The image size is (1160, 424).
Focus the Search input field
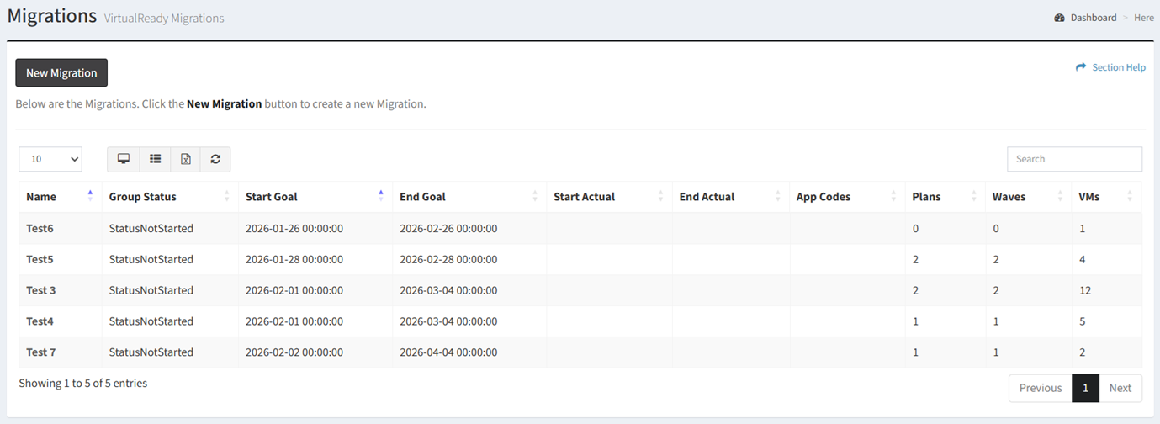[1074, 159]
